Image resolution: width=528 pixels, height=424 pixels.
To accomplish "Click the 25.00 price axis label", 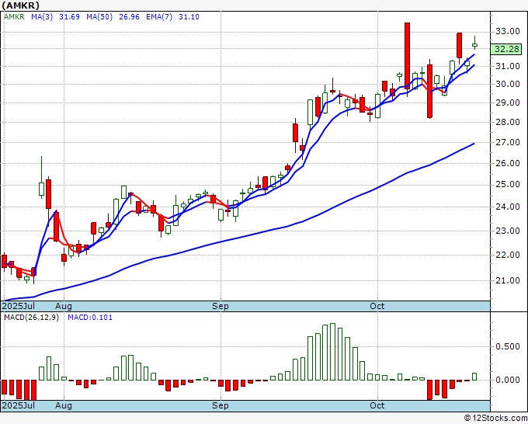I will pyautogui.click(x=508, y=185).
